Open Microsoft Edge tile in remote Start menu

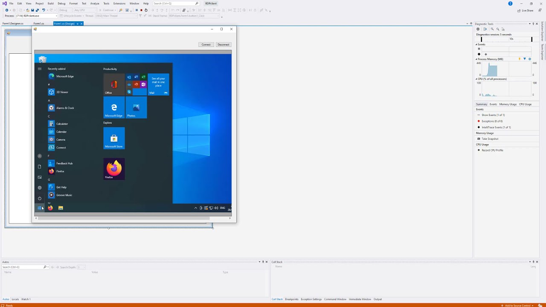coord(114,107)
